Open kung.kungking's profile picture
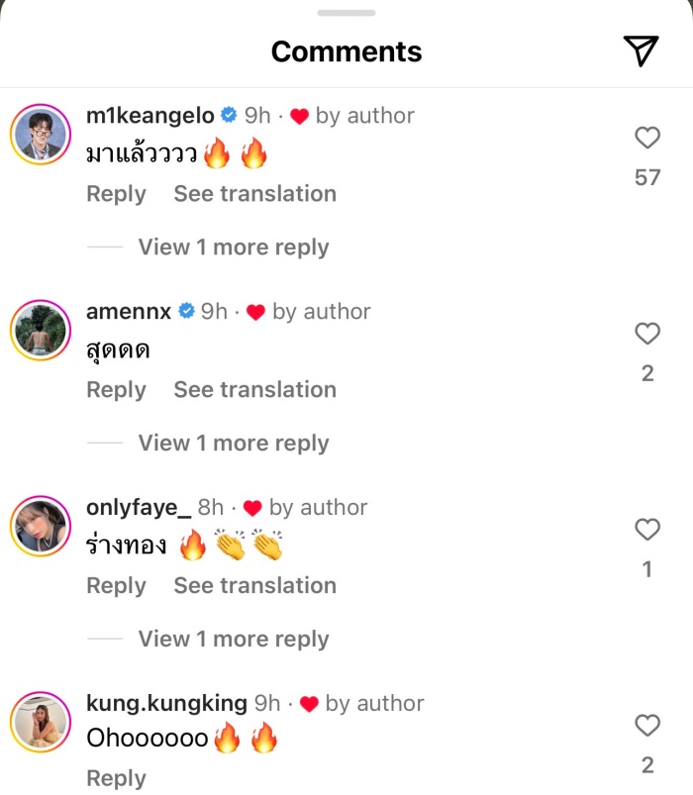This screenshot has height=795, width=693. tap(41, 722)
